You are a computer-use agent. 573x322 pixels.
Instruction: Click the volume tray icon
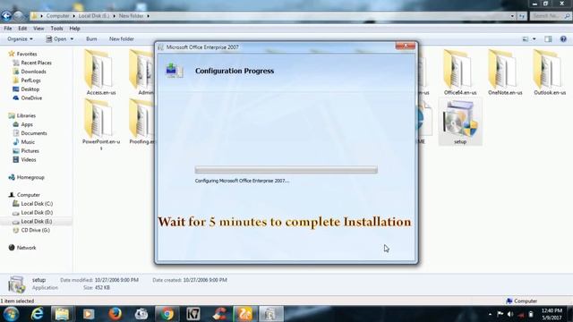tap(510, 314)
